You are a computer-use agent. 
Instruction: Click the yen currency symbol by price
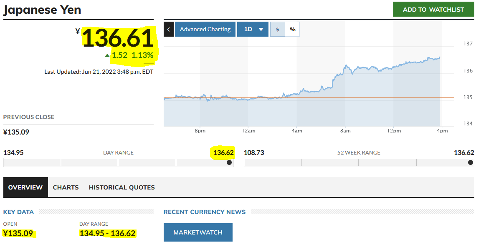coord(78,31)
